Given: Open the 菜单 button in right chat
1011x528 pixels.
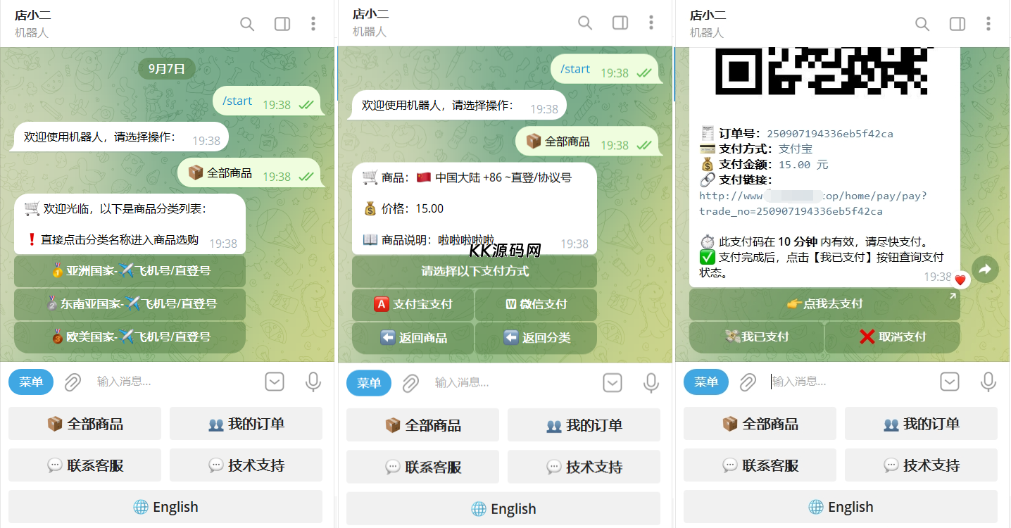Looking at the screenshot, I should click(x=707, y=382).
